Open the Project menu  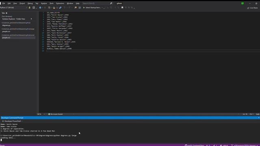coord(22,3)
